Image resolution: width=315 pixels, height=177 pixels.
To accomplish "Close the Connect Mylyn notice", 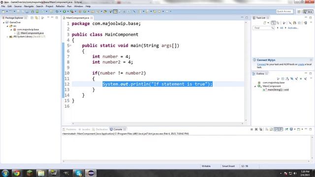I will tap(311, 60).
